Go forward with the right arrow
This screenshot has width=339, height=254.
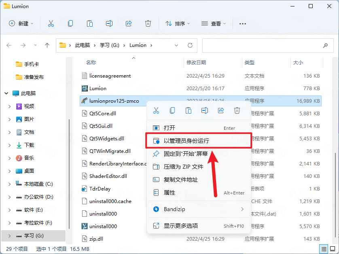(23, 45)
